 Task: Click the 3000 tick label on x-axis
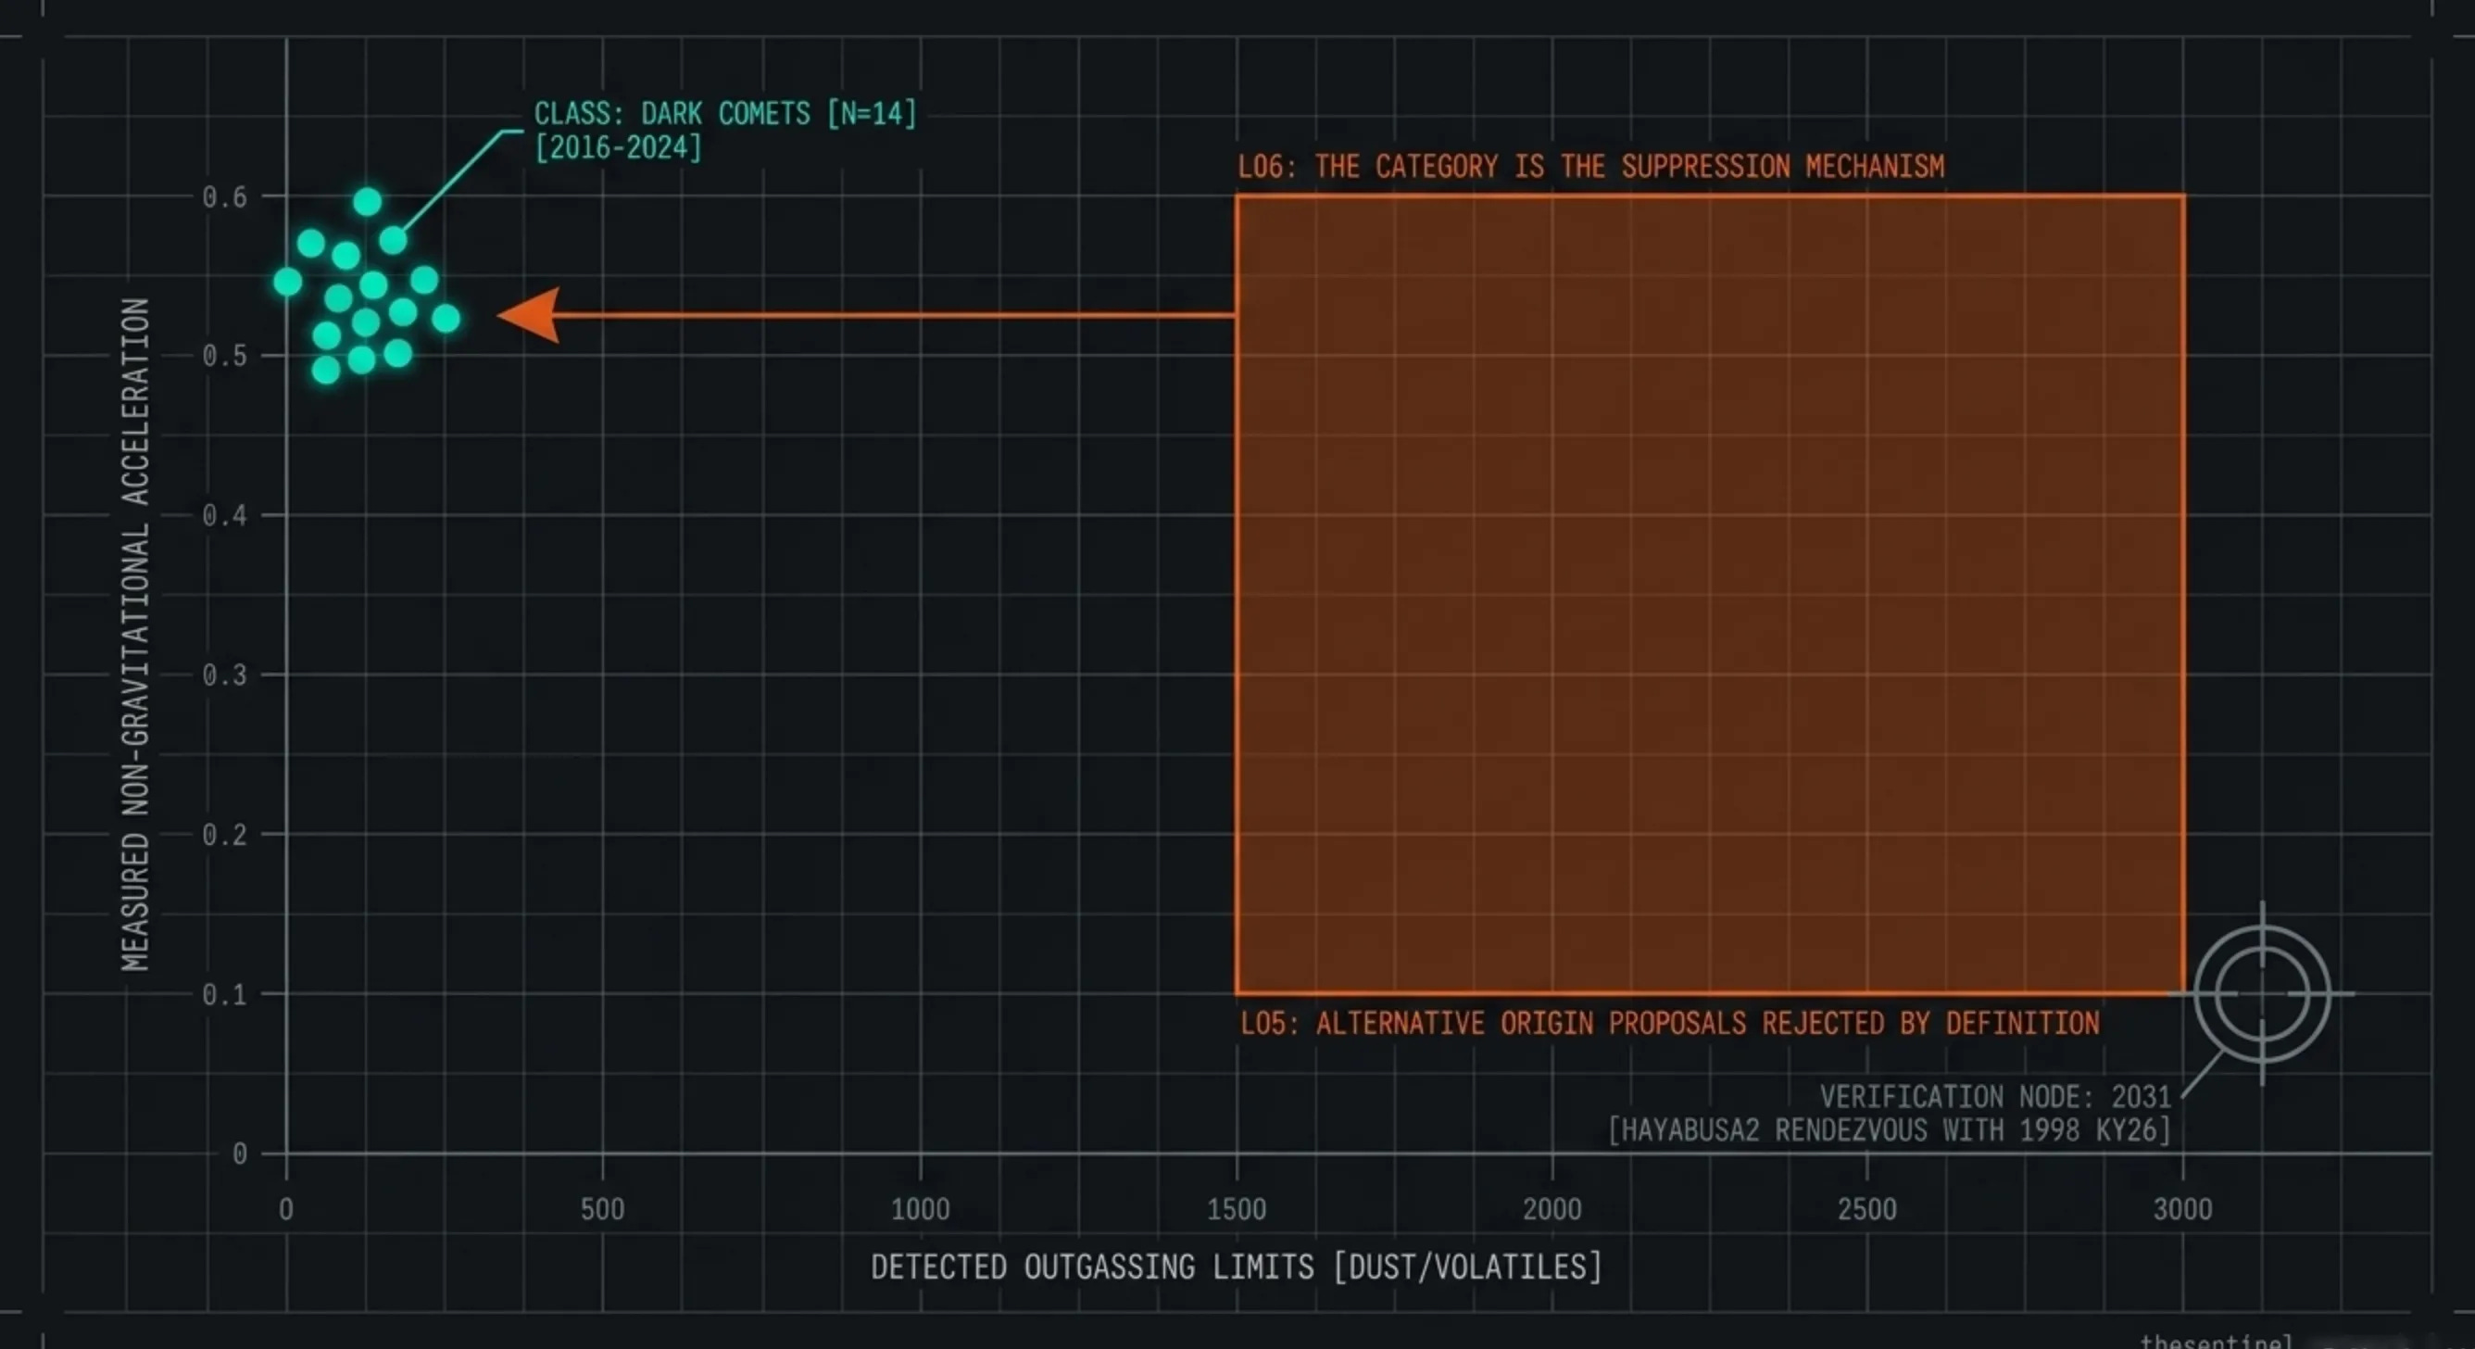[x=2182, y=1209]
